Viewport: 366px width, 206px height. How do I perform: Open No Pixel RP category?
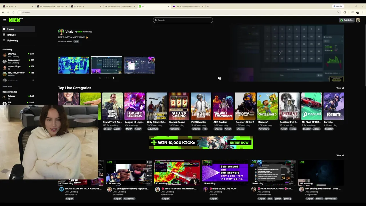(x=311, y=106)
